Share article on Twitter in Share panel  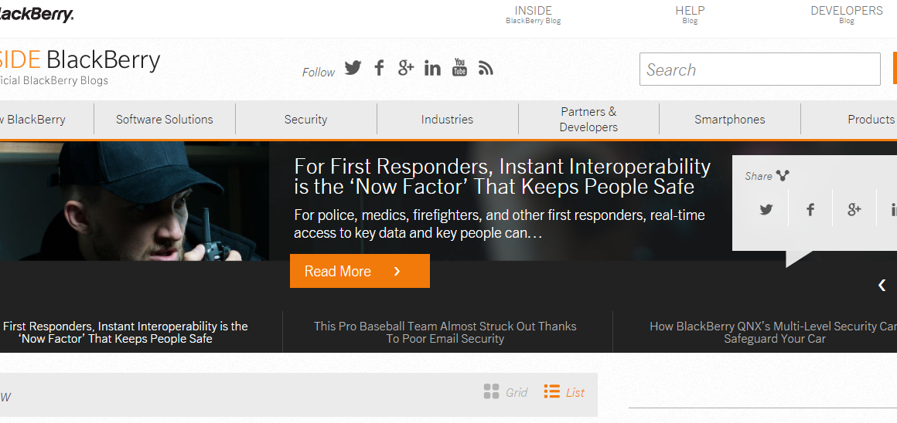(x=766, y=209)
